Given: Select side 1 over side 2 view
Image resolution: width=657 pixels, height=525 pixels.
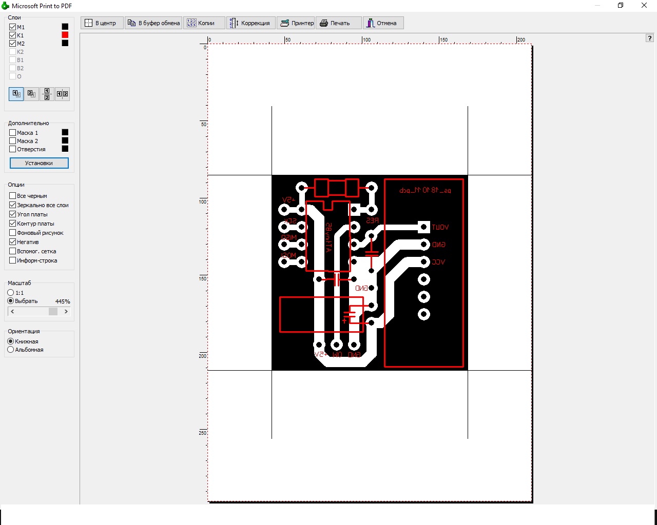Looking at the screenshot, I should (x=16, y=94).
